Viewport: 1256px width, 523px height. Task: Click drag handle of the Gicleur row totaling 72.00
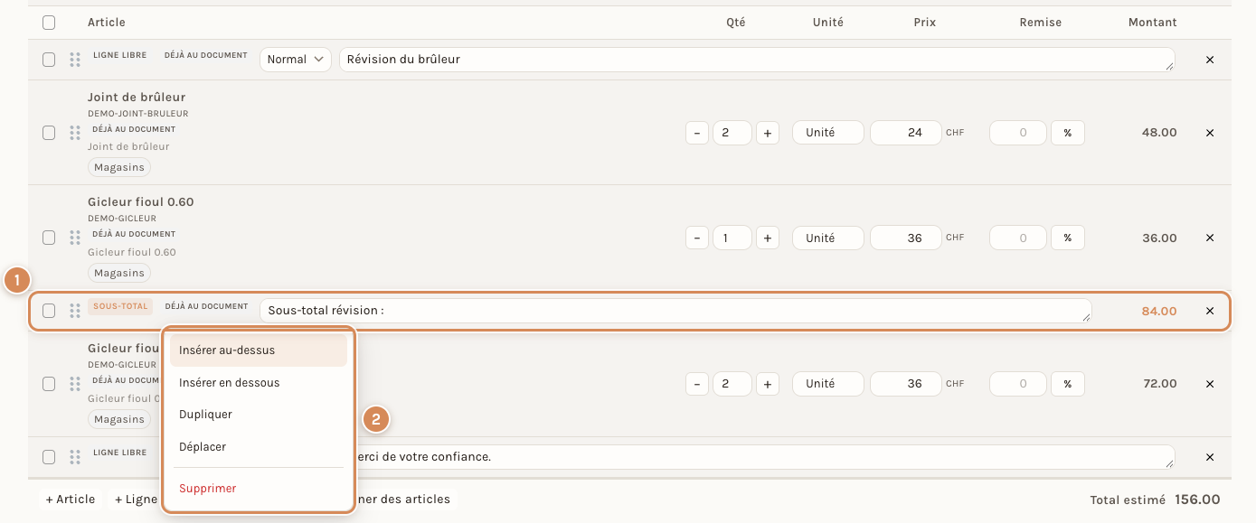coord(75,384)
